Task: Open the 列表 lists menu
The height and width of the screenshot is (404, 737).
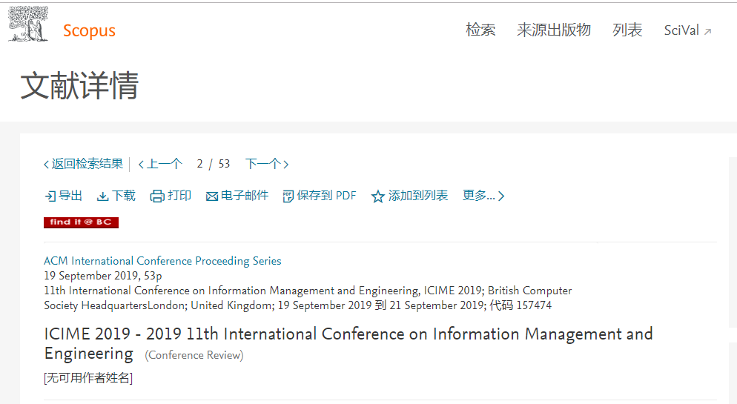Action: point(627,30)
